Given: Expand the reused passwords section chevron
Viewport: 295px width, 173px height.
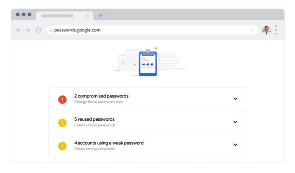Looking at the screenshot, I should (x=235, y=122).
